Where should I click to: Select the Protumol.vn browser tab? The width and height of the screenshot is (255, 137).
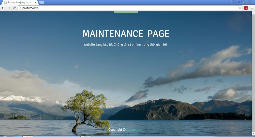coord(20,3)
